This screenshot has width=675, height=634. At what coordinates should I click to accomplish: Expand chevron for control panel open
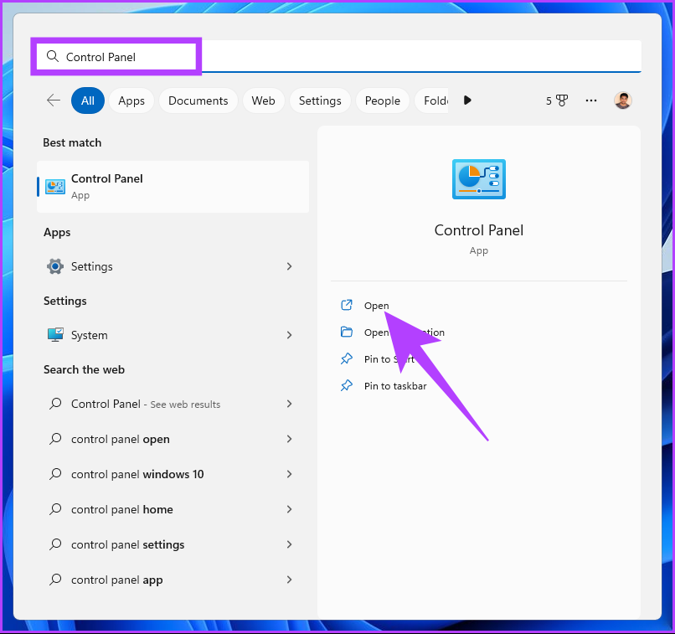(289, 439)
